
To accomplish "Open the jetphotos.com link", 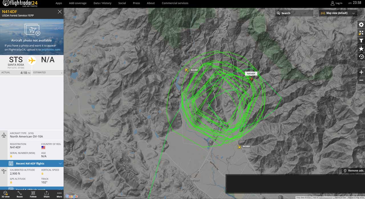I will point(51,50).
